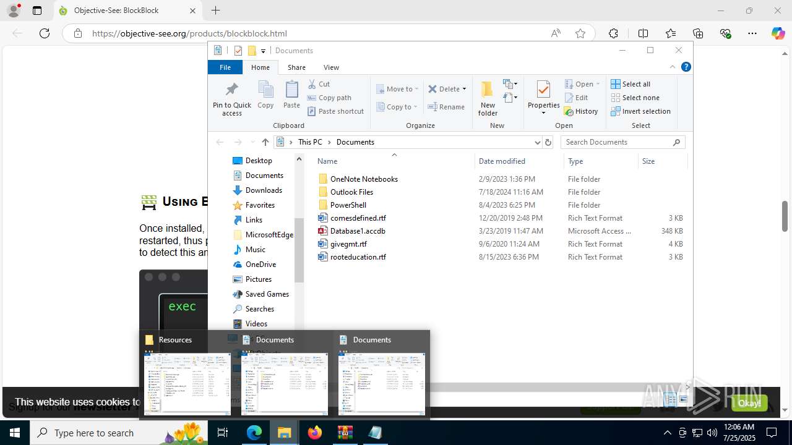Expand address bar history dropdown
This screenshot has height=445, width=792.
pos(537,142)
